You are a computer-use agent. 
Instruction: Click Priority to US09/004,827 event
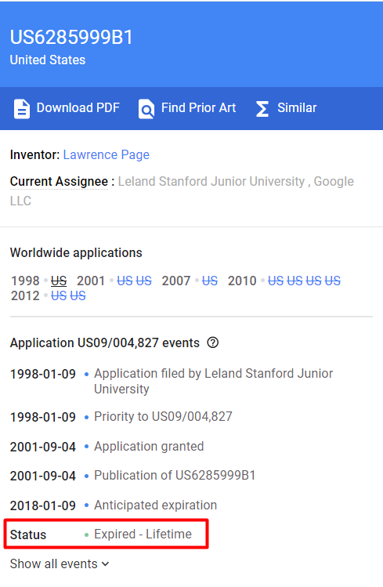(x=163, y=416)
